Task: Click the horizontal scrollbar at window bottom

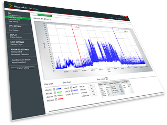Action: tap(106, 102)
